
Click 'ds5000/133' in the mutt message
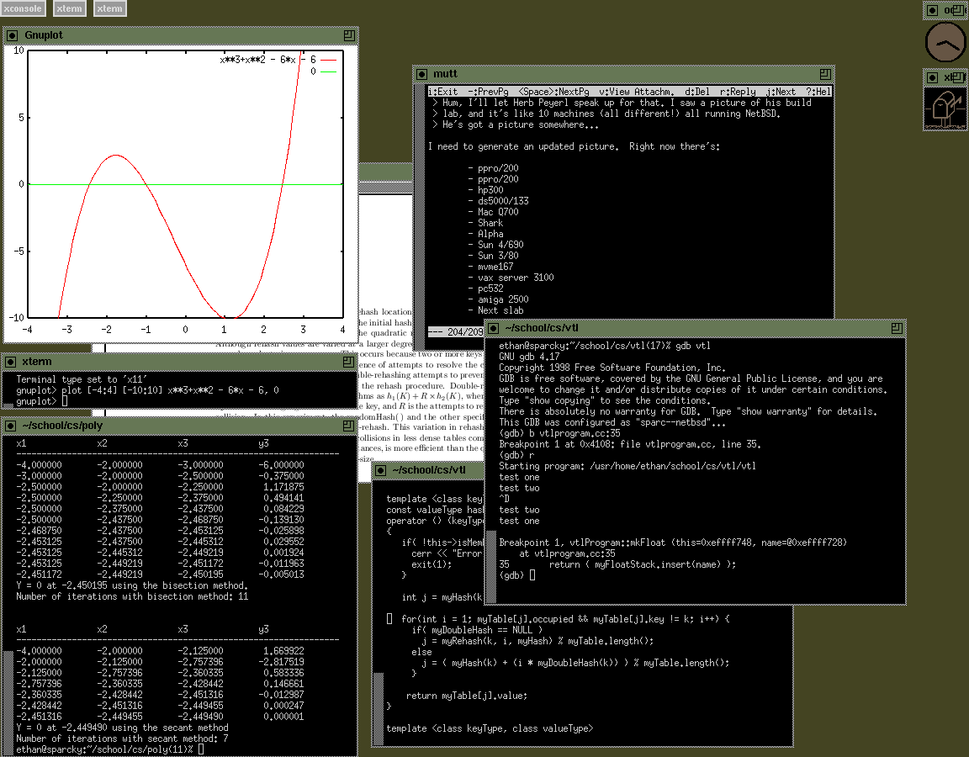(503, 201)
